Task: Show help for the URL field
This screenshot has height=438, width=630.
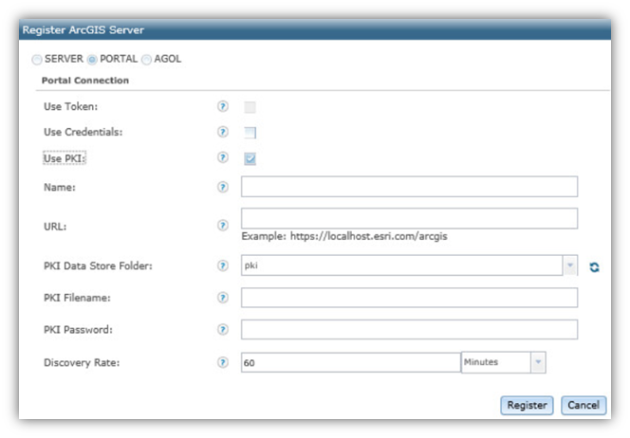Action: point(223,225)
